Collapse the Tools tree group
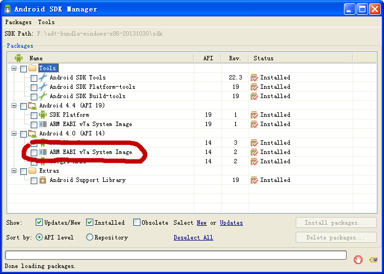 pyautogui.click(x=14, y=68)
